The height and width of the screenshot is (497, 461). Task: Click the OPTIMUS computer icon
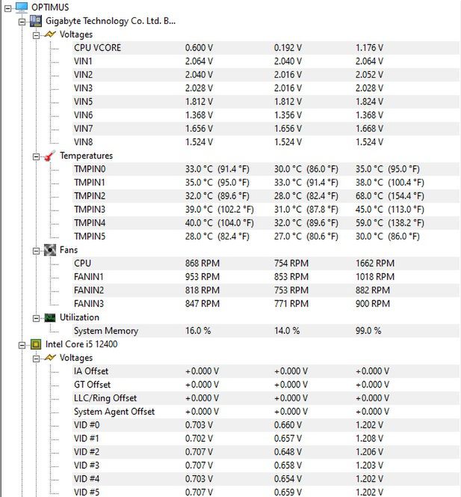[x=22, y=7]
